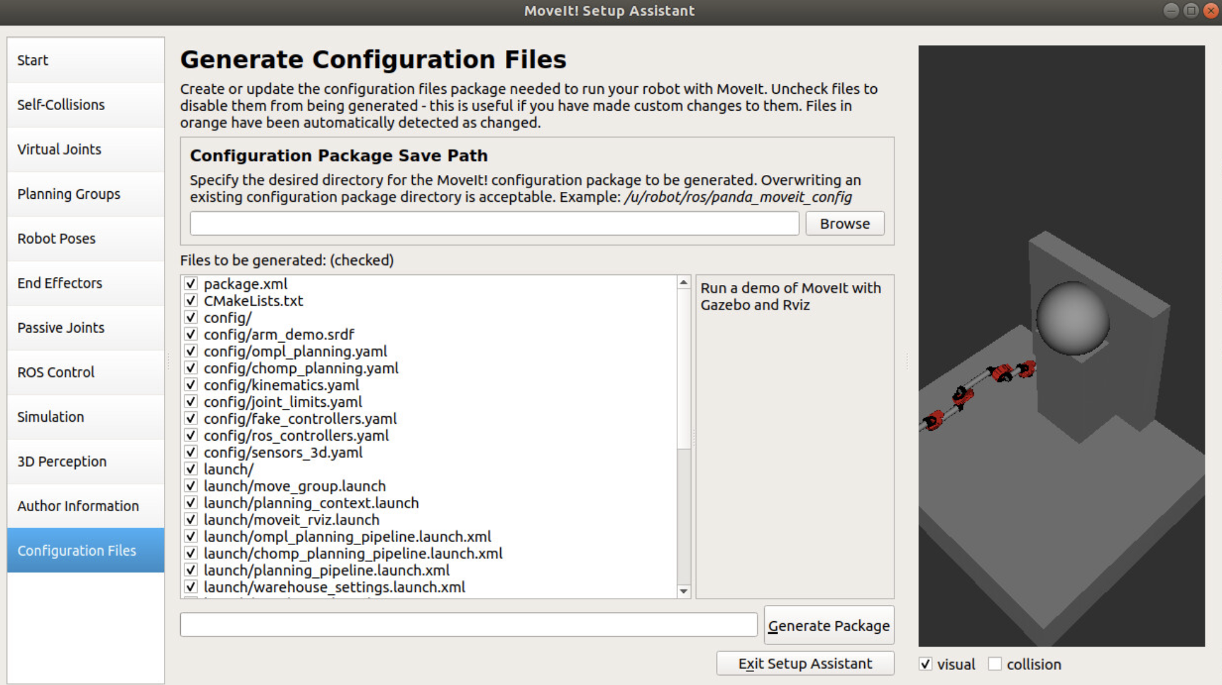Disable config/sensors_3d.yaml generation
The height and width of the screenshot is (685, 1222).
[x=191, y=452]
